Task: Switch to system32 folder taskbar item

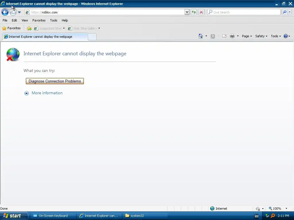Action: 145,216
